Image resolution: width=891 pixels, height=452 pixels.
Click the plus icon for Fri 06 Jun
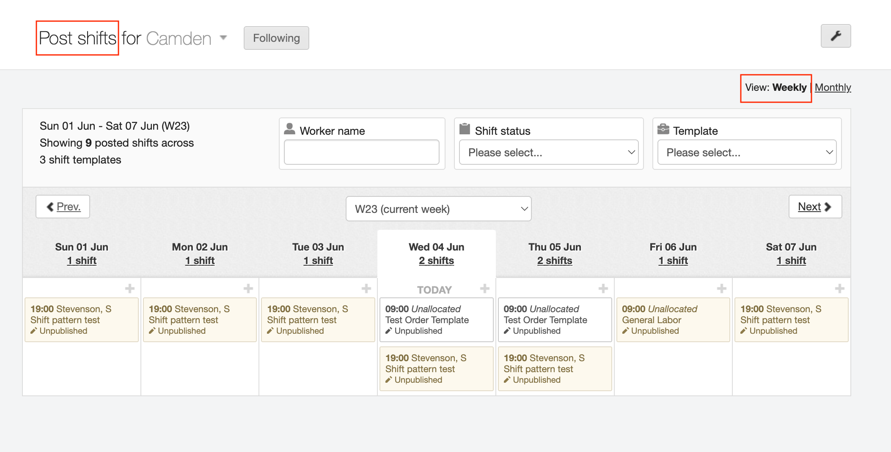pyautogui.click(x=722, y=289)
